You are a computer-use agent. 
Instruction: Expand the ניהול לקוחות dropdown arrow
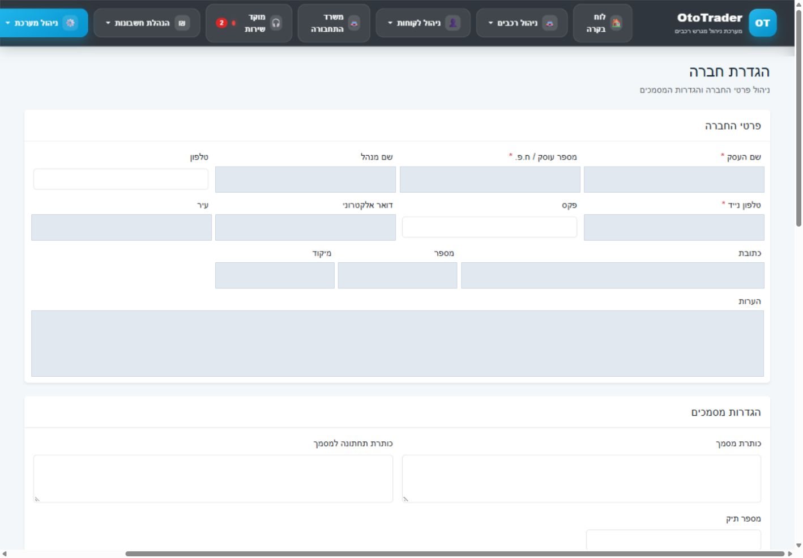[390, 23]
